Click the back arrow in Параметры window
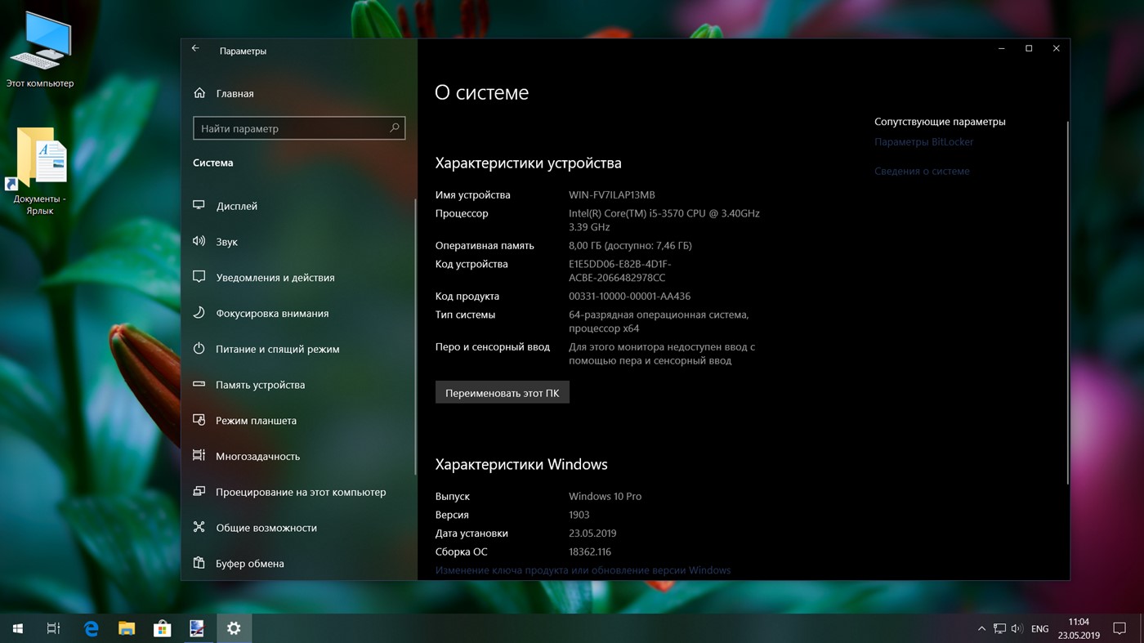Image resolution: width=1144 pixels, height=643 pixels. coord(195,49)
